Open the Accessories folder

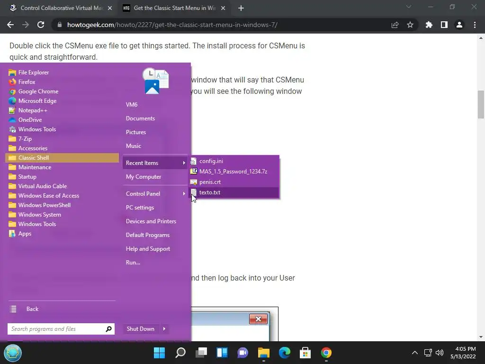point(62,148)
